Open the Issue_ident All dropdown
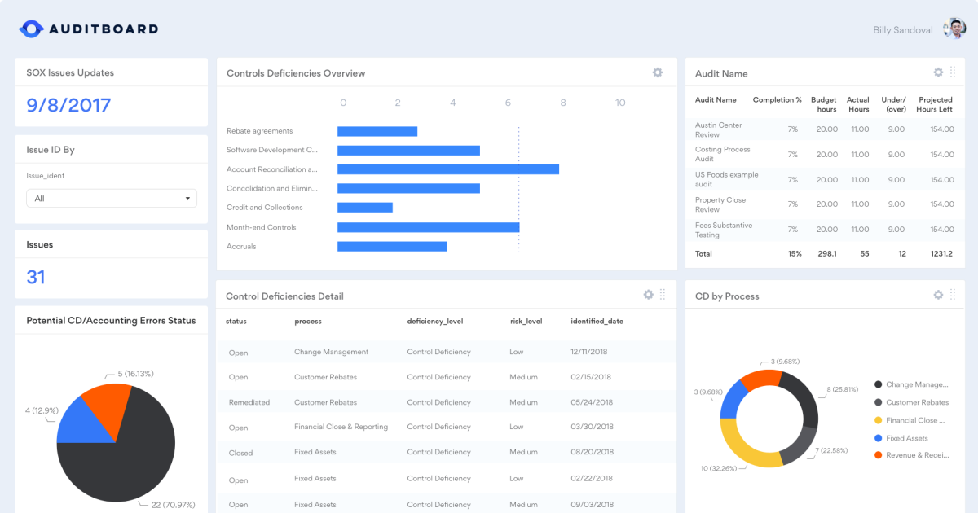The height and width of the screenshot is (513, 978). point(112,198)
